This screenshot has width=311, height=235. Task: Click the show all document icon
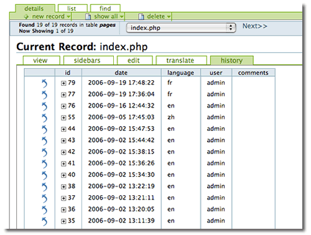(x=88, y=16)
